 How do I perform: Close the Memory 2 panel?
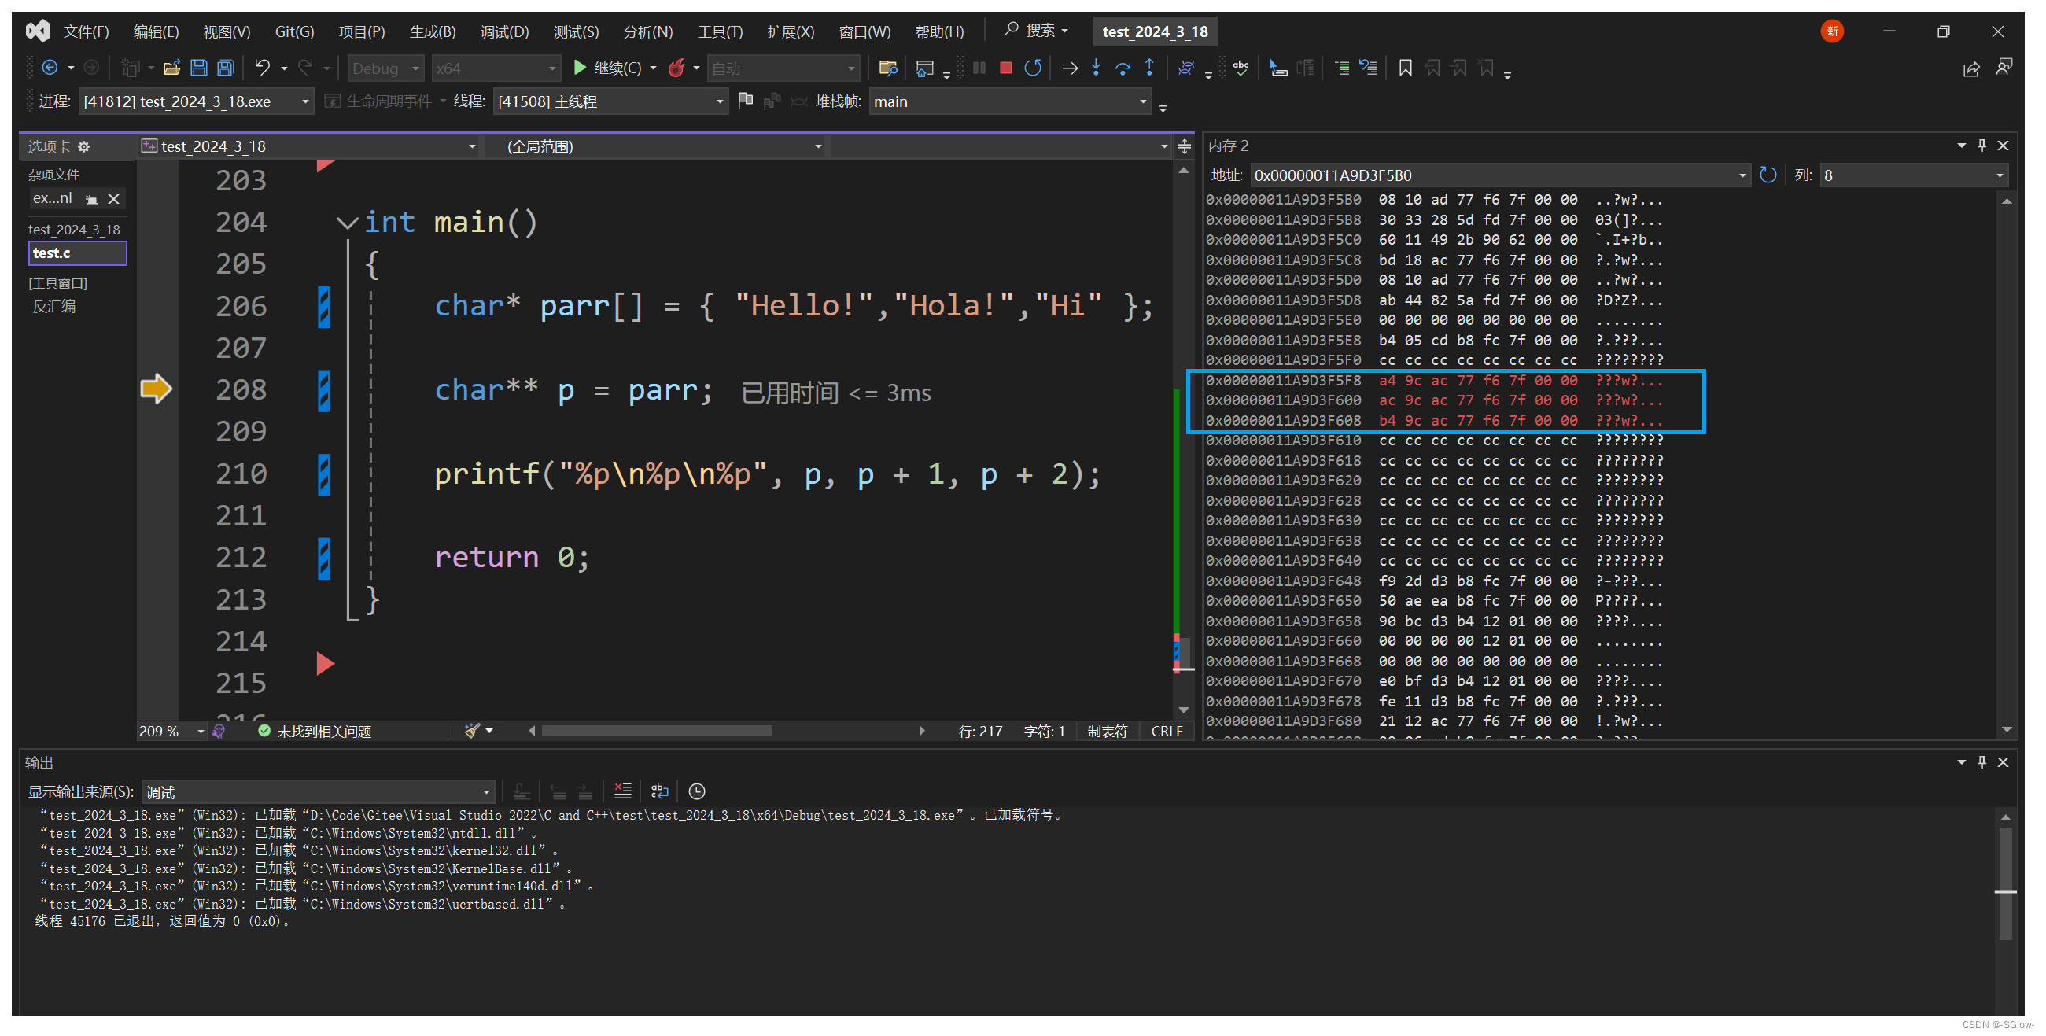click(2003, 146)
